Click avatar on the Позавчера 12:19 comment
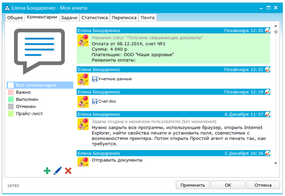The image size is (285, 196). coord(83,101)
